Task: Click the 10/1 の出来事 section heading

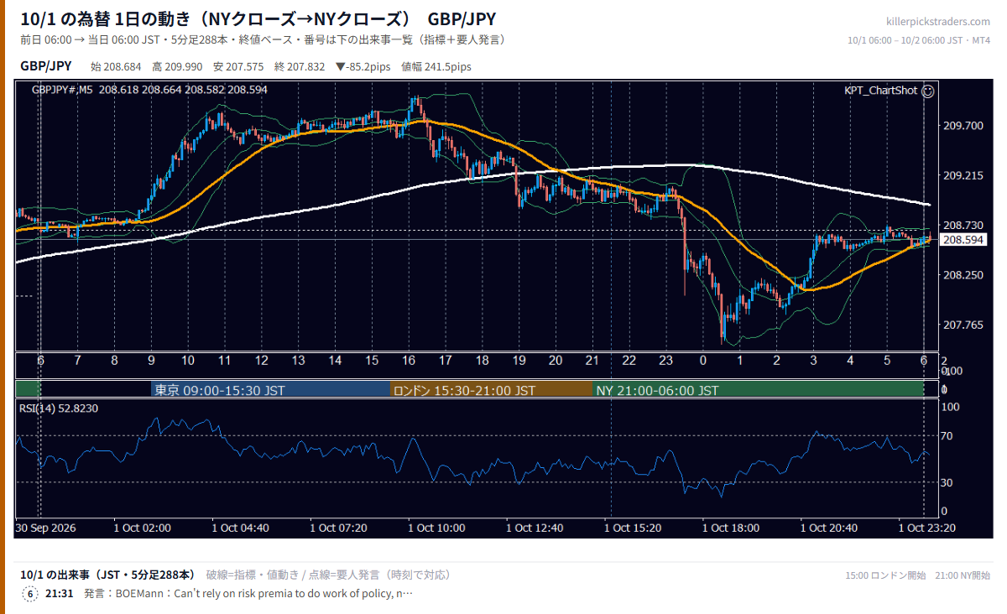Action: point(107,575)
